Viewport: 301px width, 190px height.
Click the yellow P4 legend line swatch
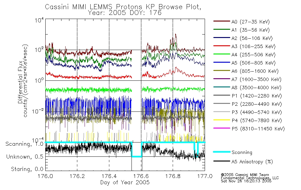(x=221, y=120)
